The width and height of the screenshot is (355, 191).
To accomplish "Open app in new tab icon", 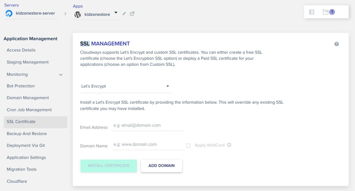I will tap(132, 14).
